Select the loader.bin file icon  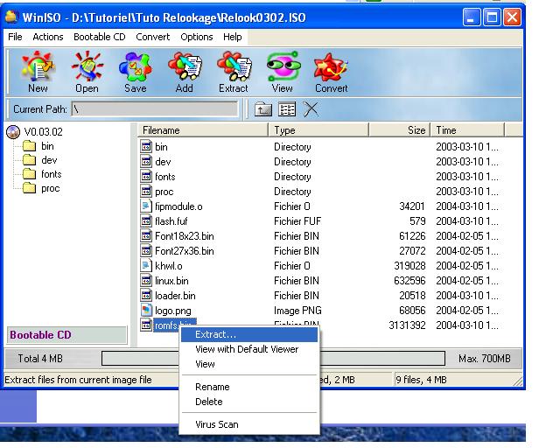(146, 296)
